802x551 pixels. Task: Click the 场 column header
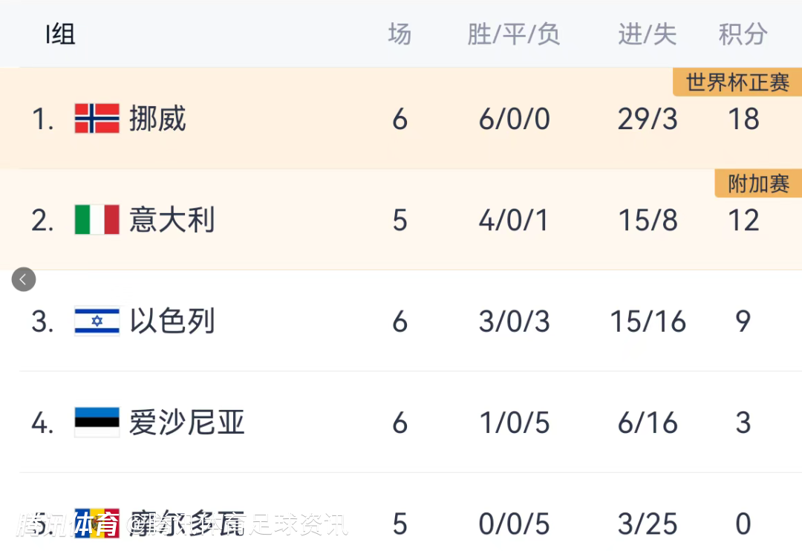400,34
